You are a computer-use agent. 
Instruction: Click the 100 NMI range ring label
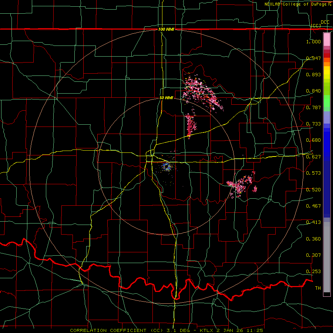click(166, 29)
